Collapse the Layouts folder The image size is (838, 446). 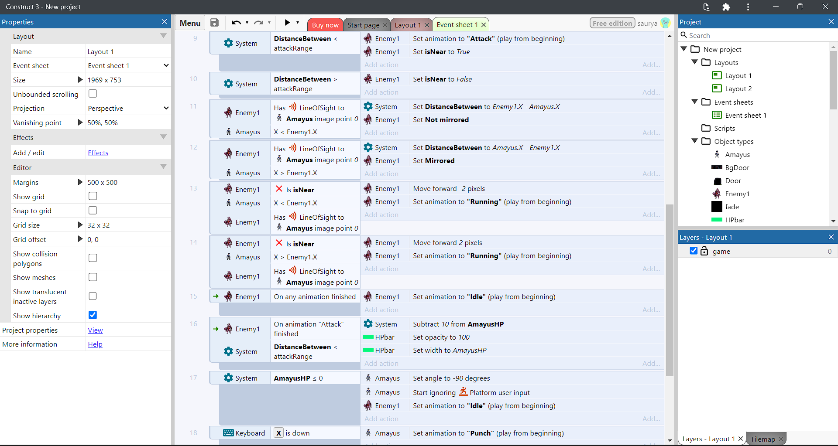[x=695, y=62]
